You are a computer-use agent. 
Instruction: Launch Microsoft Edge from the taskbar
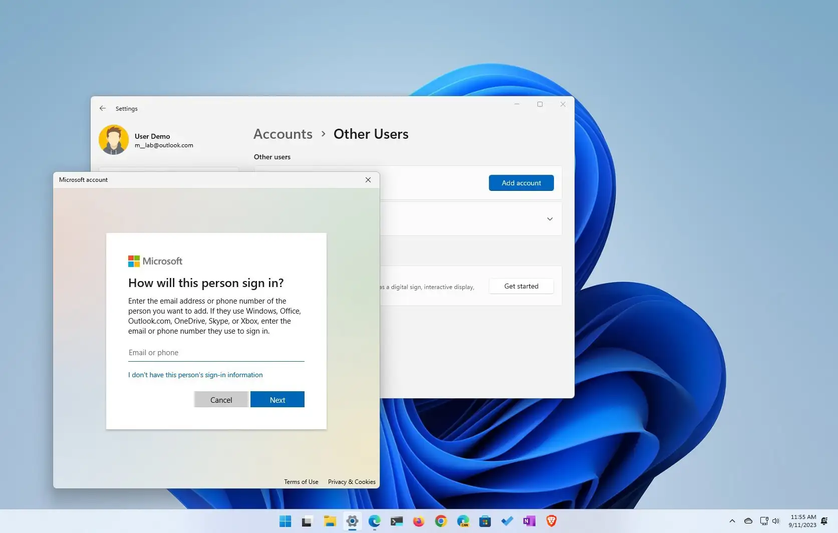tap(374, 521)
